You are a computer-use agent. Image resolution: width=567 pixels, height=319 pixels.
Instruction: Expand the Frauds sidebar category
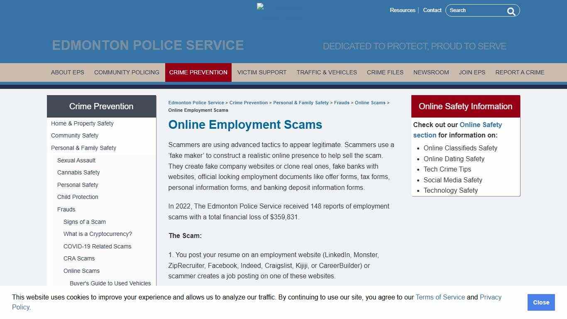pyautogui.click(x=66, y=209)
